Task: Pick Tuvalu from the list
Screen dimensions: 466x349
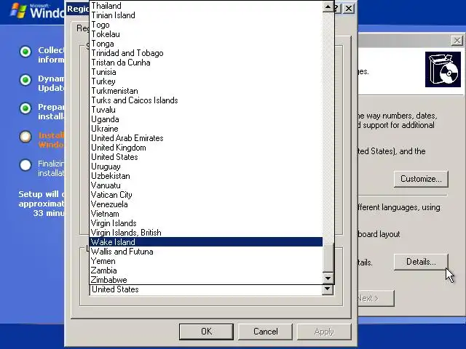Action: (205, 110)
